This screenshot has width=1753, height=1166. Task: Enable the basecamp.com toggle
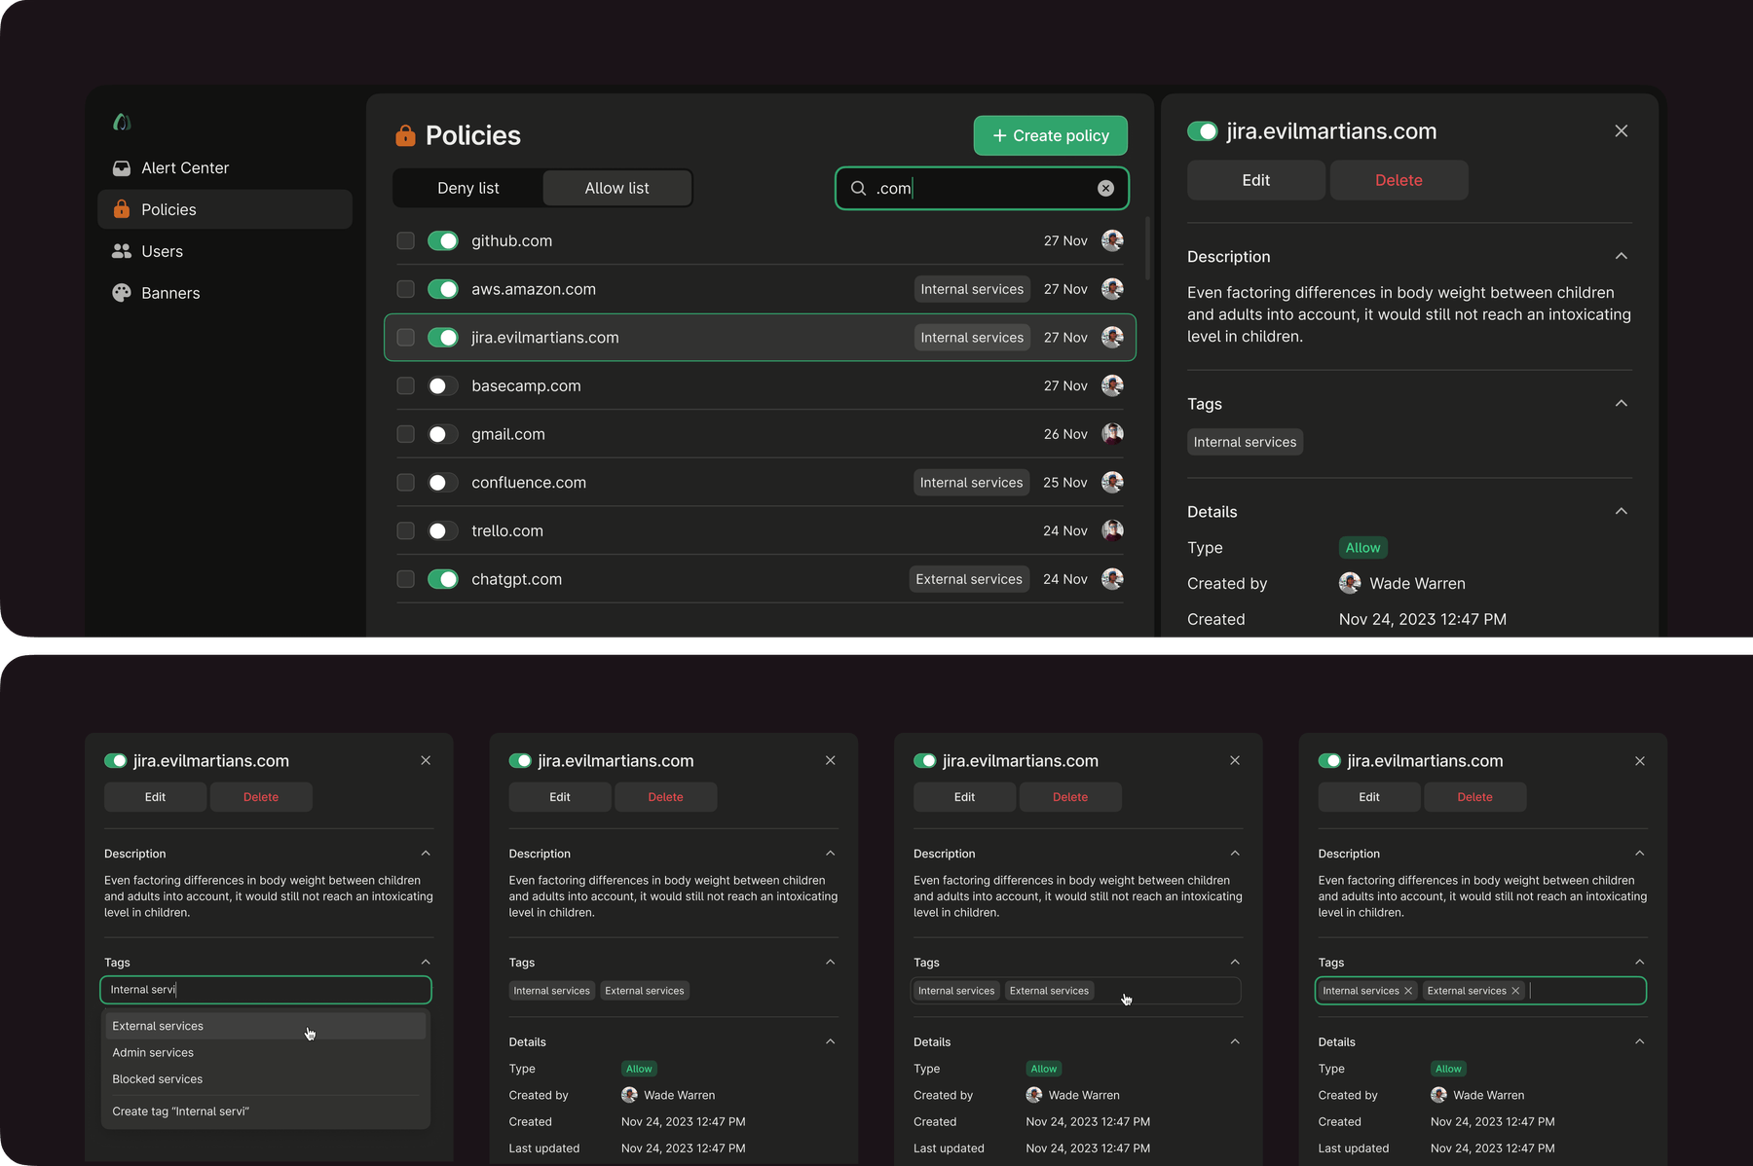(442, 385)
